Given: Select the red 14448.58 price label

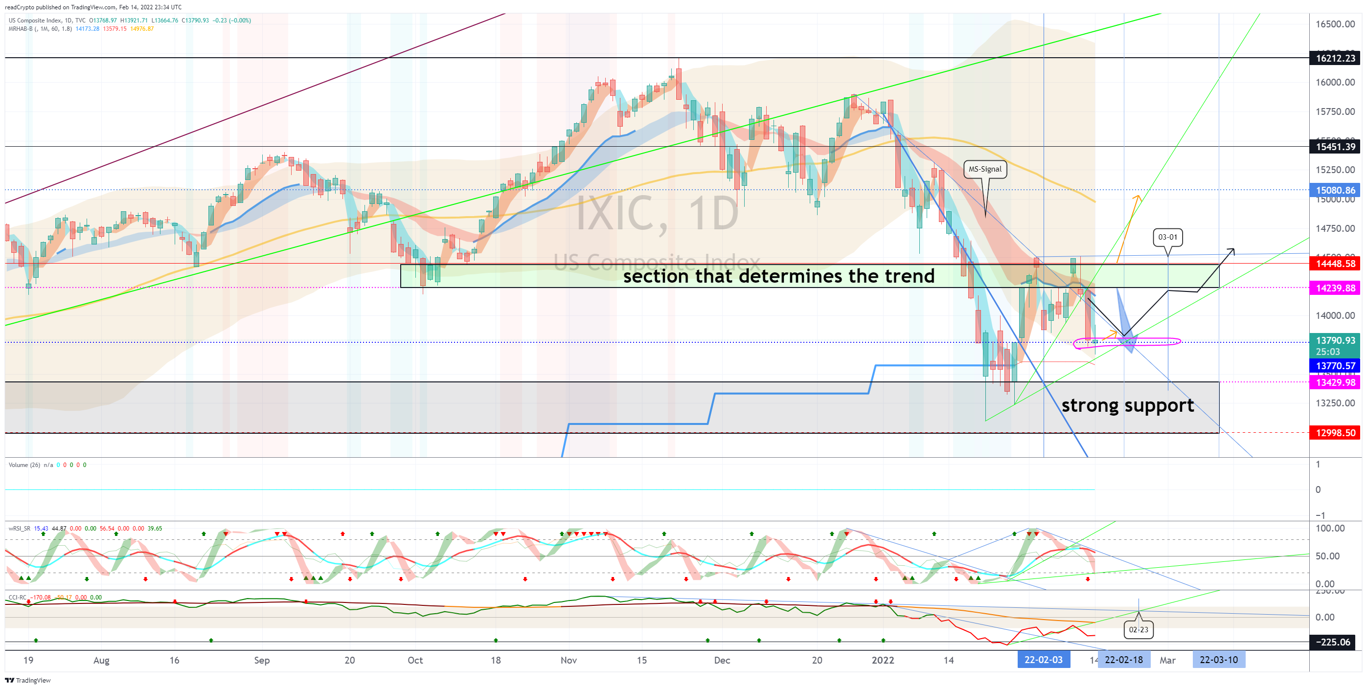Looking at the screenshot, I should 1335,264.
